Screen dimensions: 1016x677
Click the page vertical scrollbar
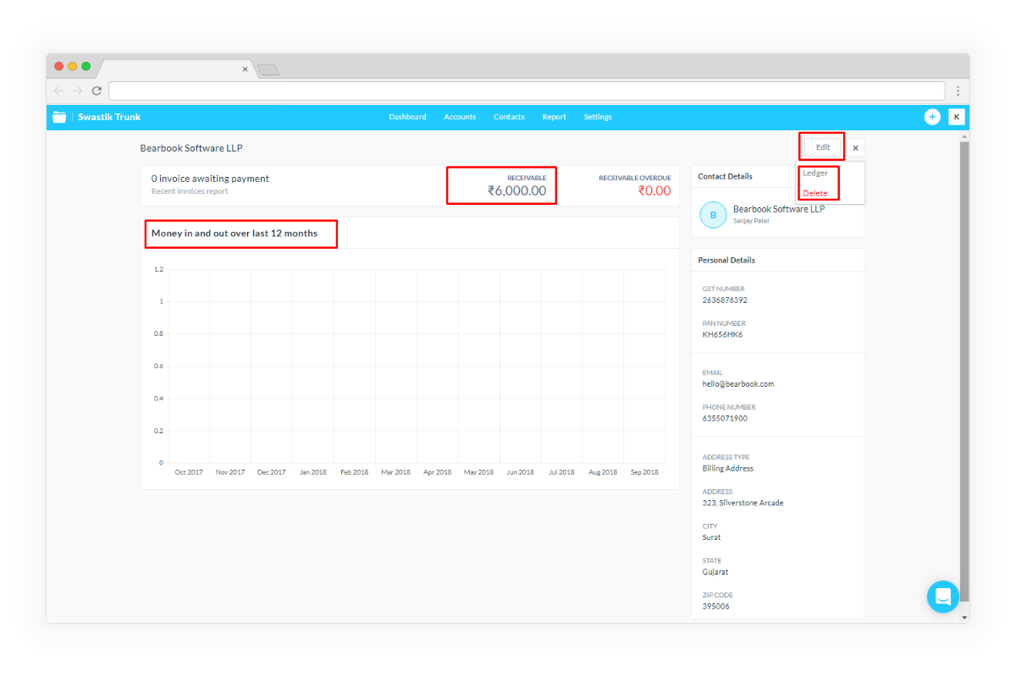[964, 372]
